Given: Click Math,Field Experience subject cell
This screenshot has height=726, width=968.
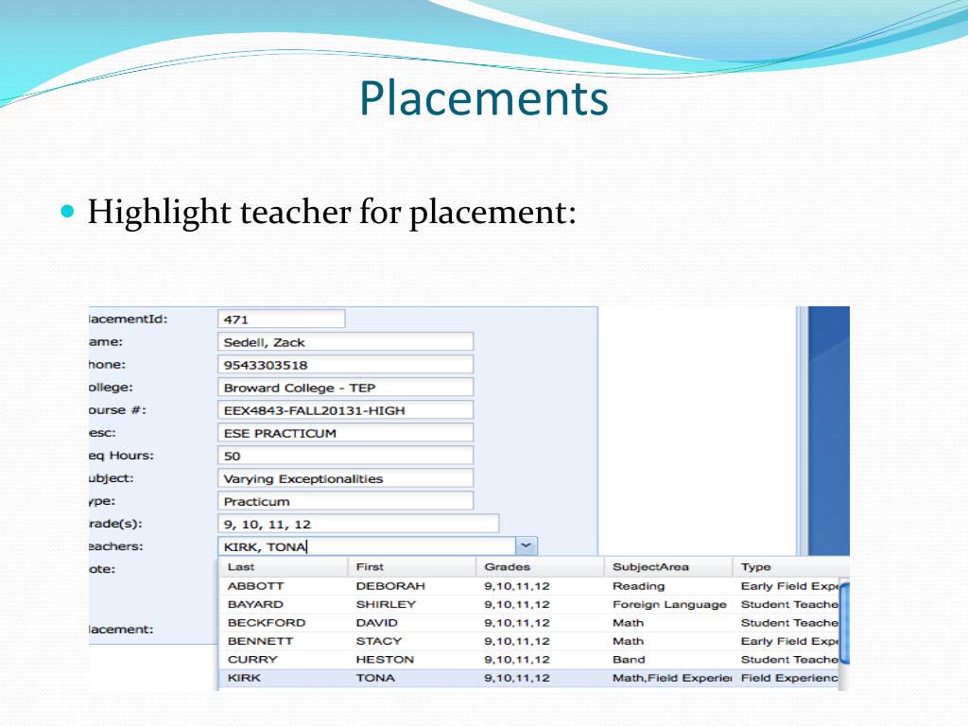Looking at the screenshot, I should 672,678.
